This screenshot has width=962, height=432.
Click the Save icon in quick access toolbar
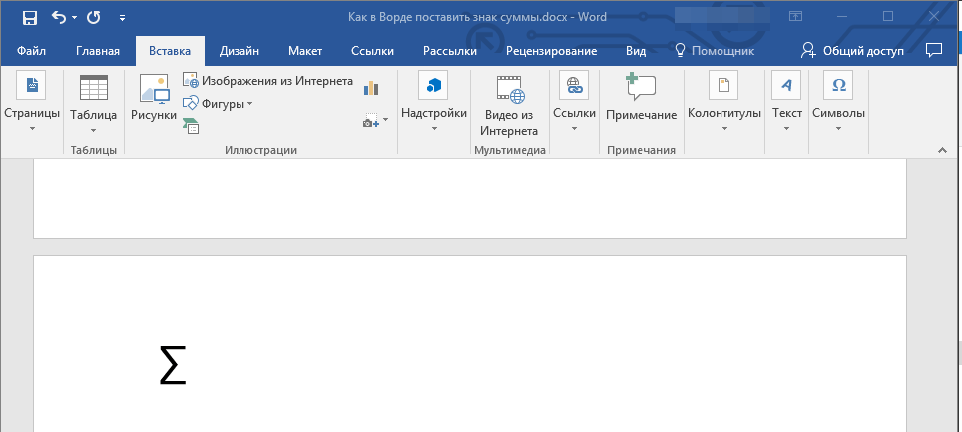[29, 17]
